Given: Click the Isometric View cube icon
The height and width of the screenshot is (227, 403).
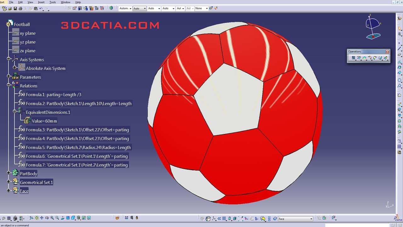Looking at the screenshot, I should pos(73,218).
